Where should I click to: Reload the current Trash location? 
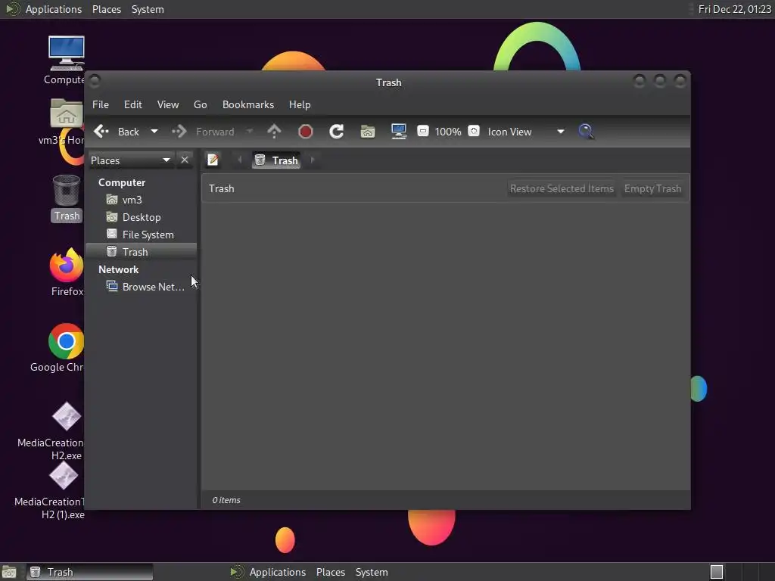(x=337, y=132)
